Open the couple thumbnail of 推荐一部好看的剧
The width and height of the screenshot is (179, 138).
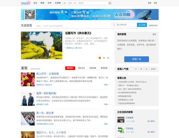tap(28, 99)
